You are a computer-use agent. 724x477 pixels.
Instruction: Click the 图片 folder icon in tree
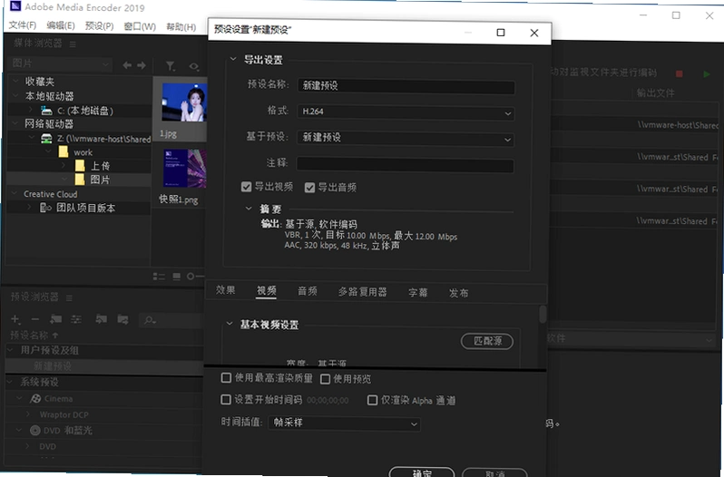click(x=80, y=179)
